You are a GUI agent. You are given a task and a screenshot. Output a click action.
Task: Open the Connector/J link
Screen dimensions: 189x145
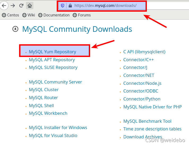point(135,68)
